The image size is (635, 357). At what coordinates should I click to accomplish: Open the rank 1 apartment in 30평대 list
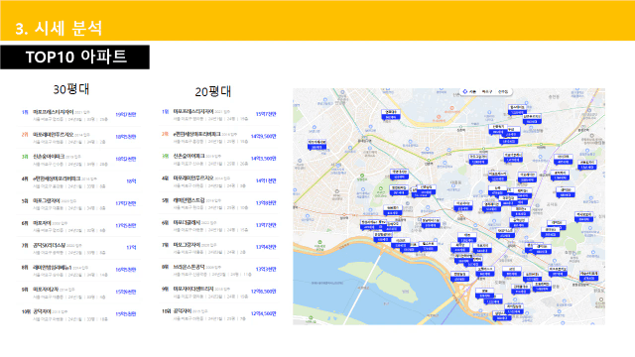click(79, 115)
